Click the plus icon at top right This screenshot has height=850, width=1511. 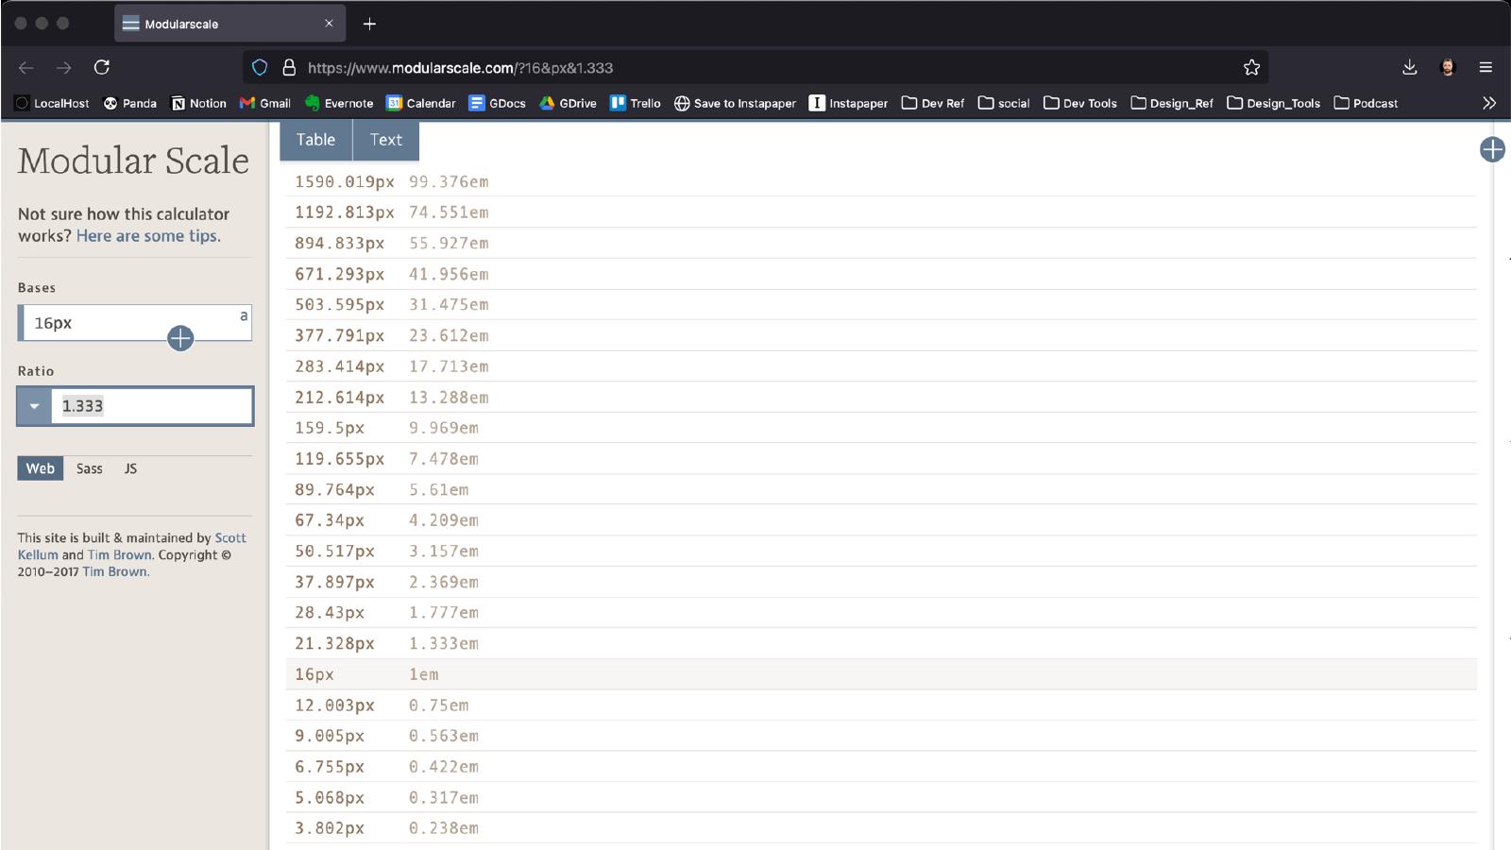[1492, 149]
